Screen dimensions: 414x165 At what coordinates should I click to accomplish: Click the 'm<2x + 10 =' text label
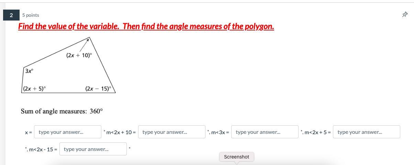pyautogui.click(x=121, y=132)
